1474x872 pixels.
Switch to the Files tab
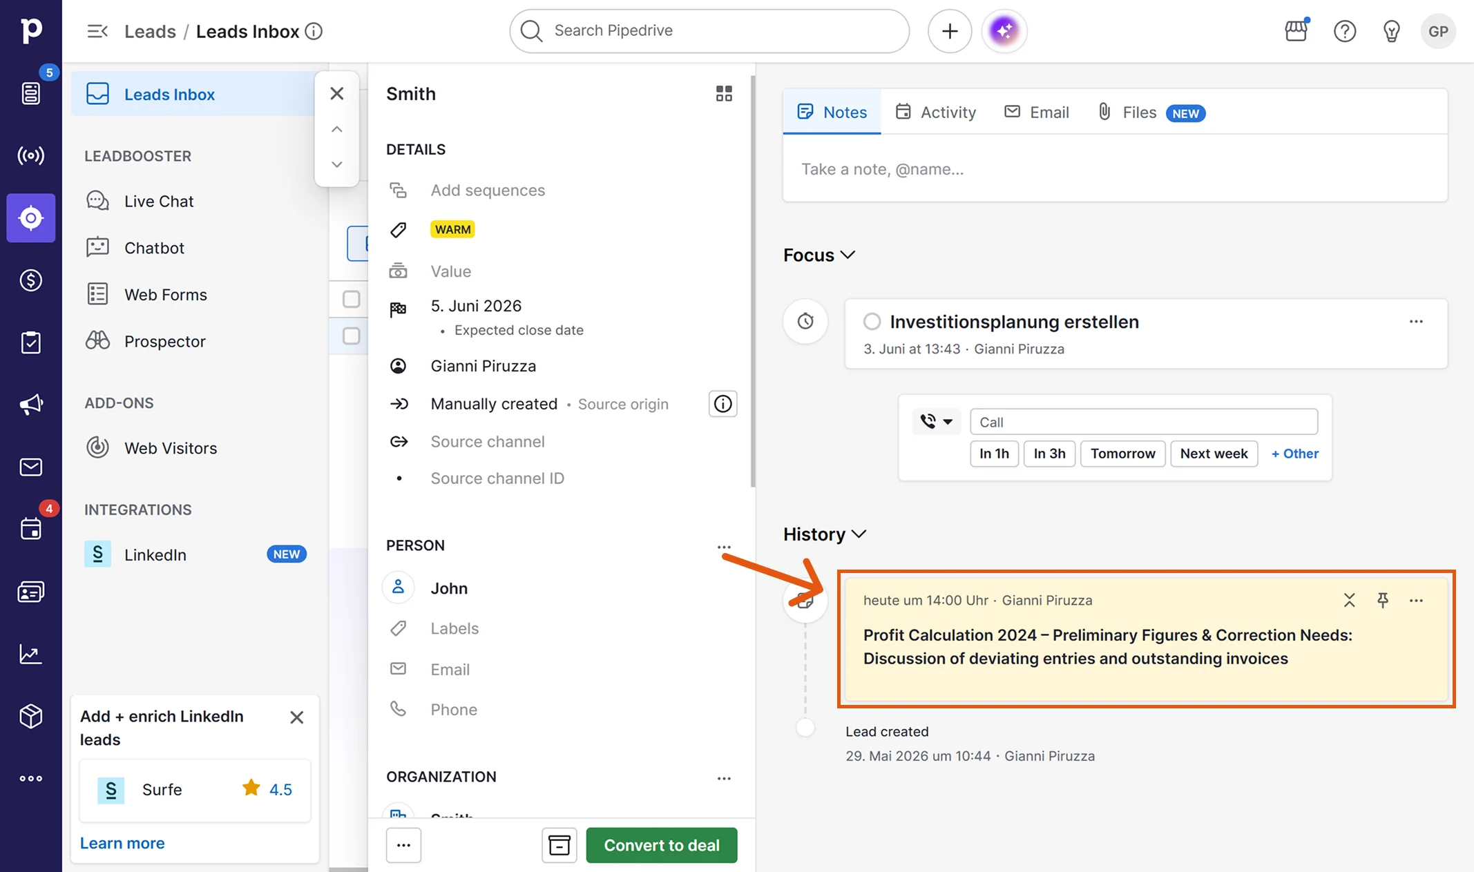pyautogui.click(x=1151, y=112)
